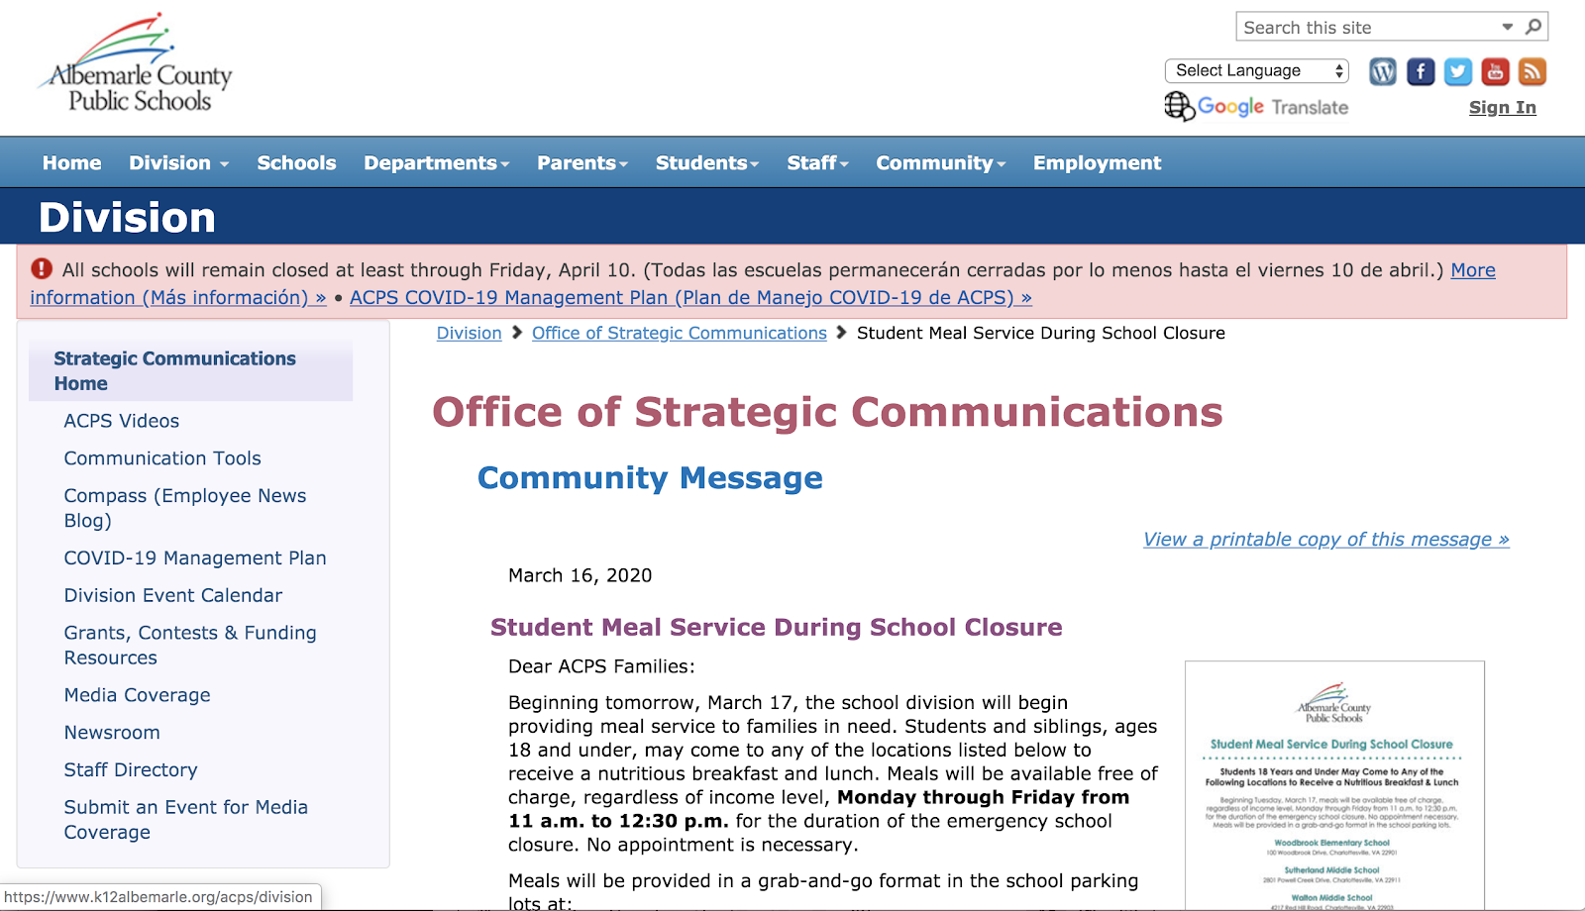Click the Google Translate logo
The width and height of the screenshot is (1585, 911).
(1256, 106)
